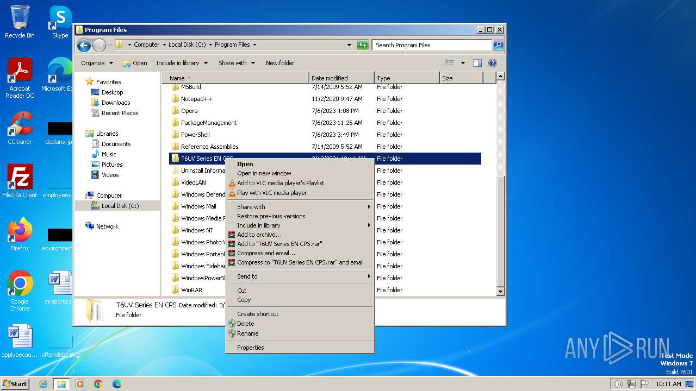Open the Help question mark icon
Viewport: 696px width, 391px height.
click(493, 63)
